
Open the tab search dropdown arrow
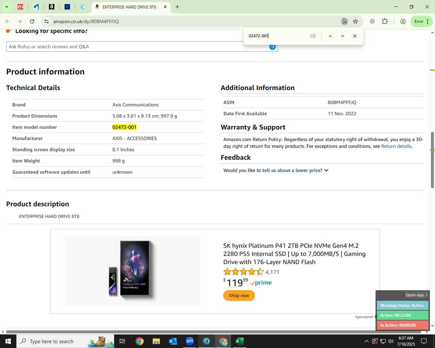click(x=6, y=7)
